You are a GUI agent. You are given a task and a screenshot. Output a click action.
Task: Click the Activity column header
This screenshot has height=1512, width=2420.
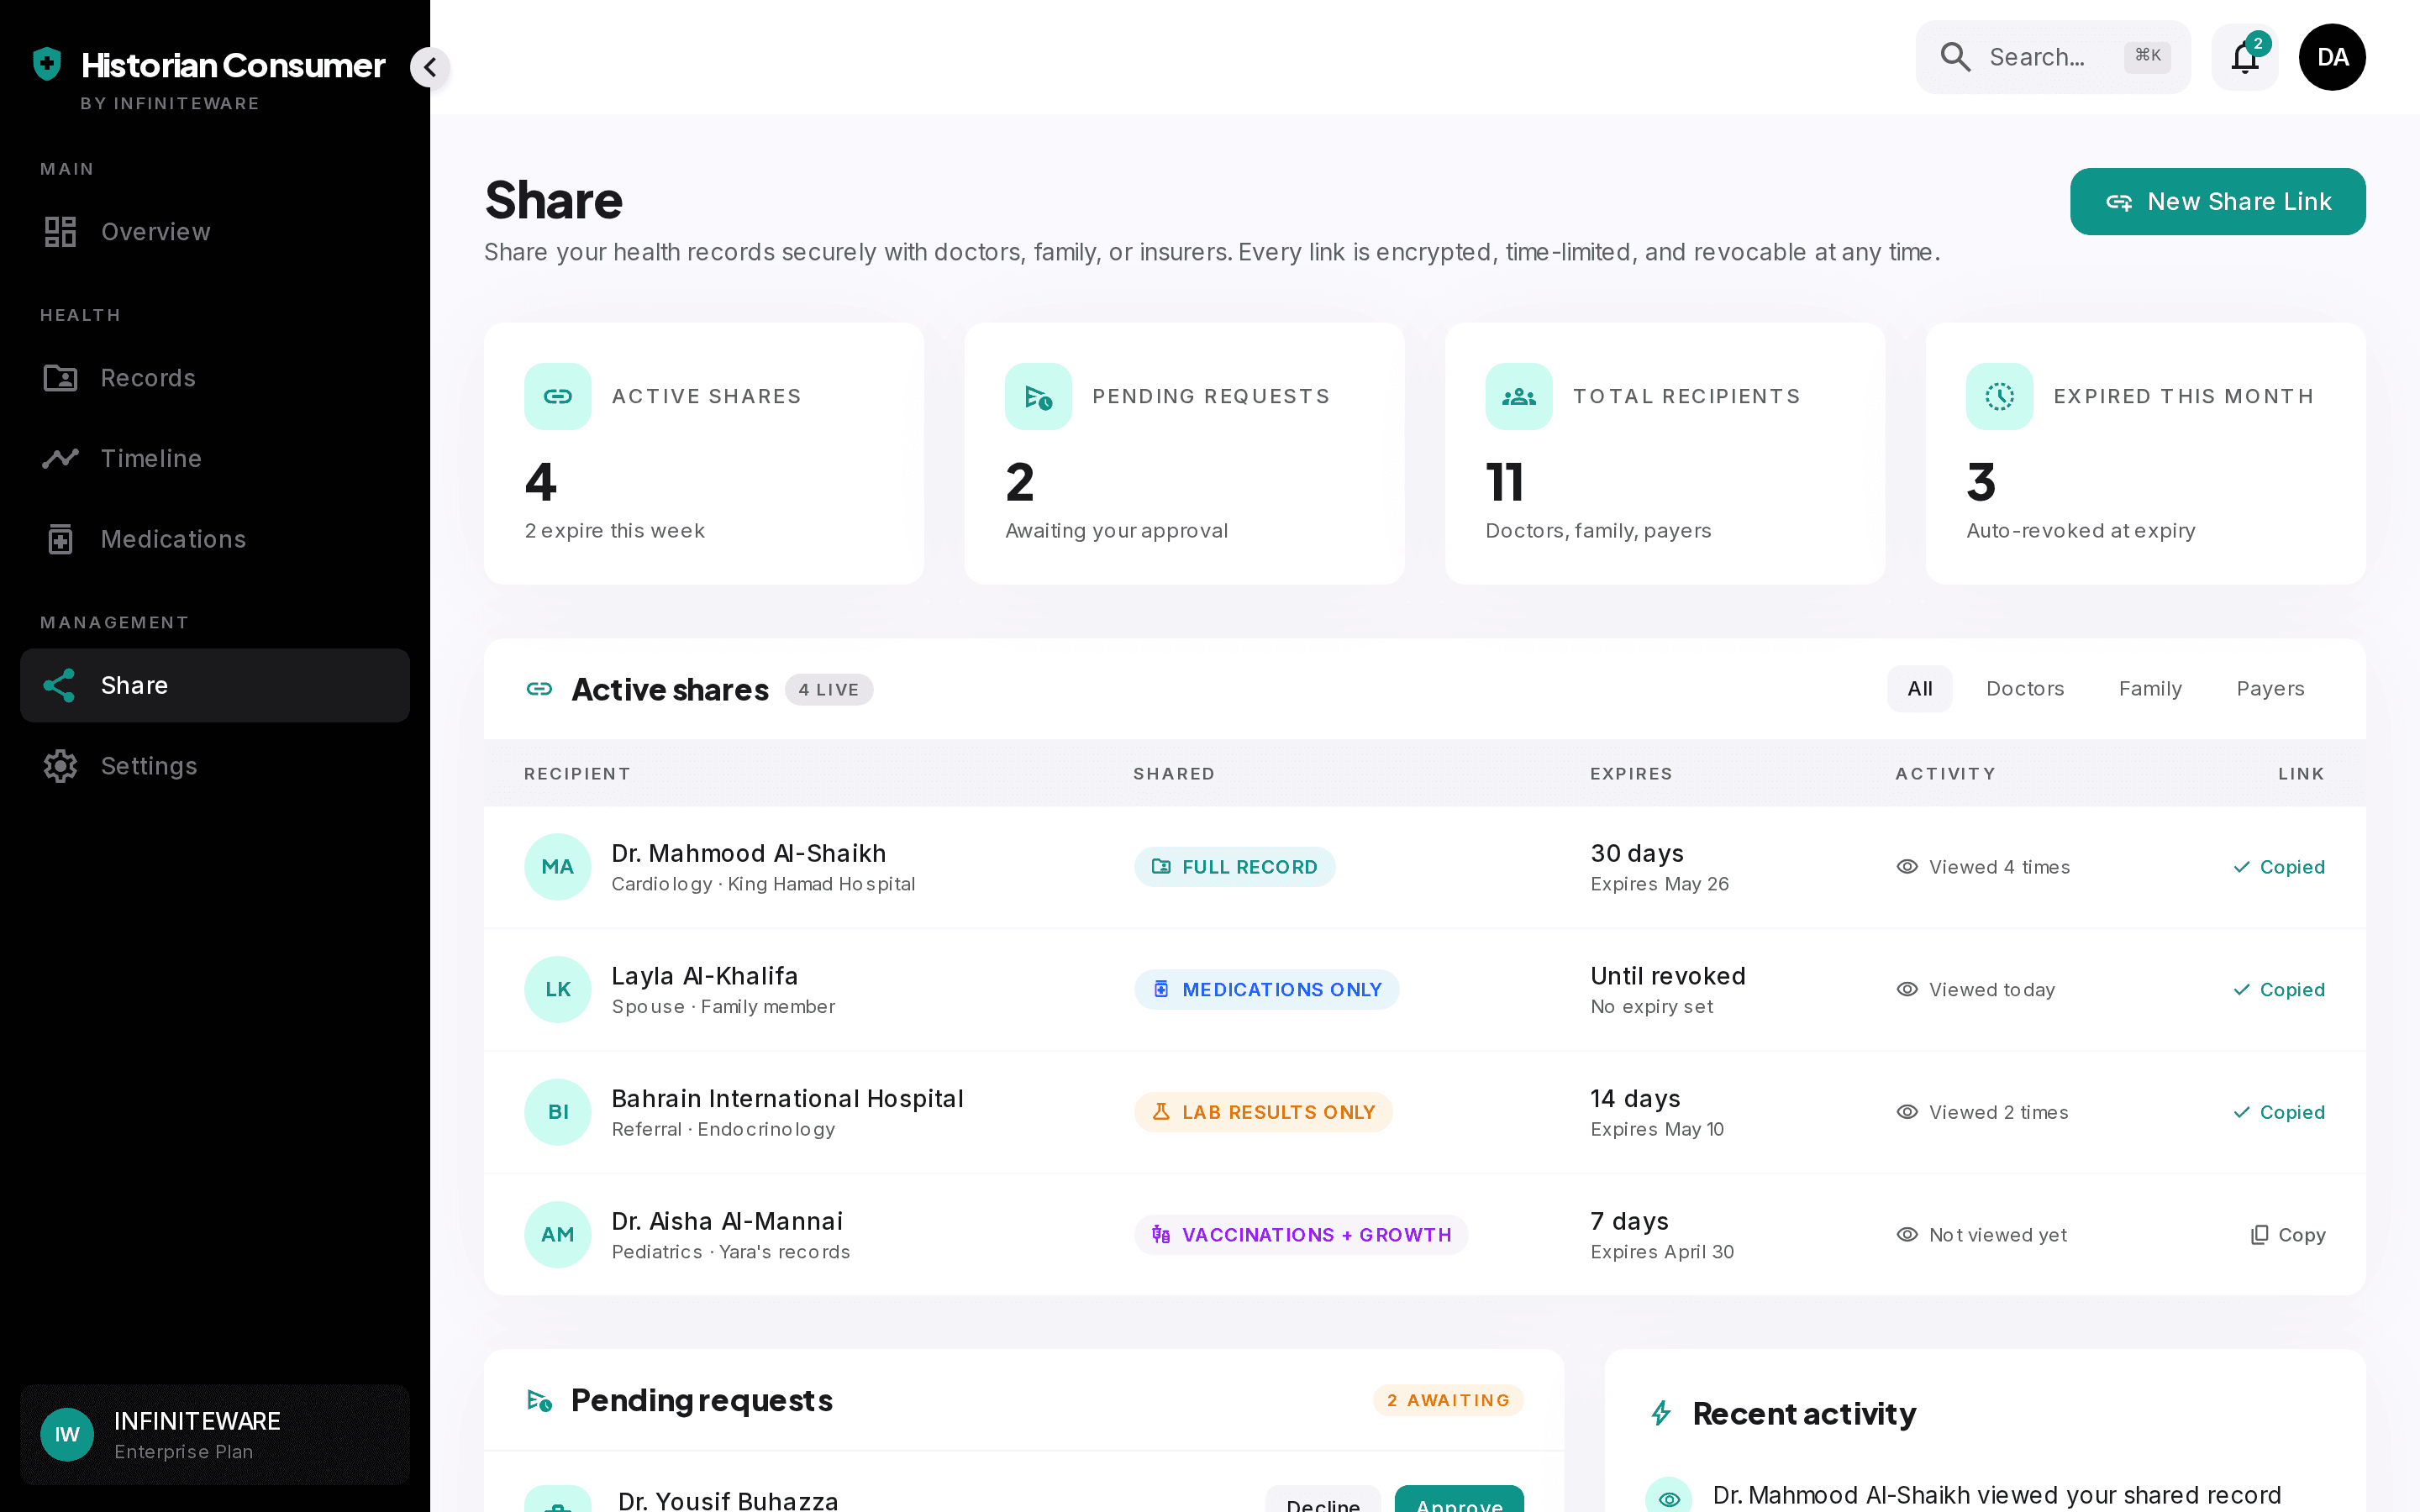tap(1945, 774)
